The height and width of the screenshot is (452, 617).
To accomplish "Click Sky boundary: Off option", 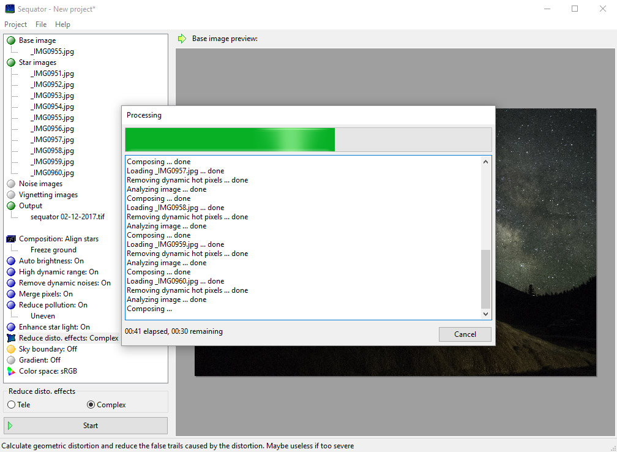I will (x=48, y=349).
